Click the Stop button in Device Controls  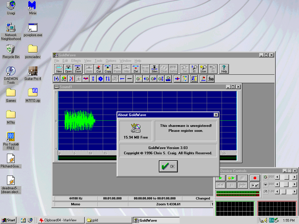click(x=242, y=178)
